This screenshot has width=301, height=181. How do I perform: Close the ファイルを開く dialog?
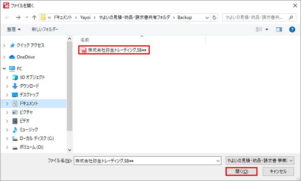(295, 6)
